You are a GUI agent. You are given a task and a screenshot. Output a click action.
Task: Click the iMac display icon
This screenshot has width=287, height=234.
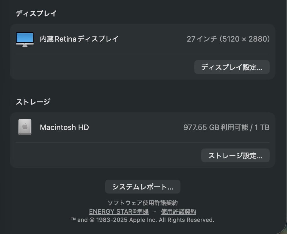[x=25, y=39]
